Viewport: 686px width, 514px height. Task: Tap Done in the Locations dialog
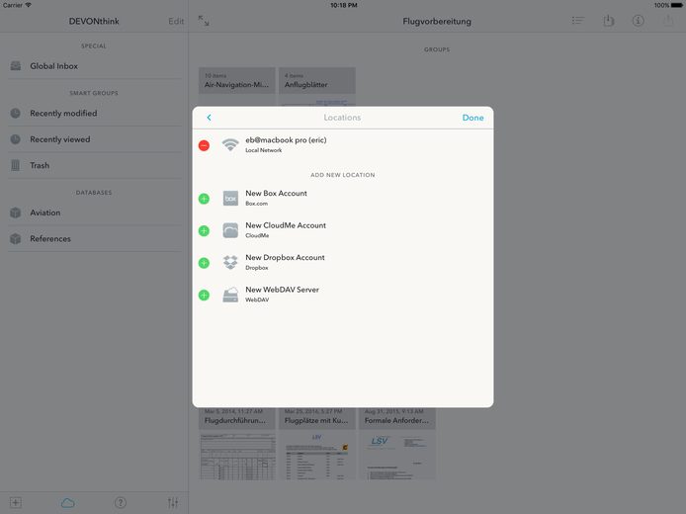pyautogui.click(x=472, y=118)
